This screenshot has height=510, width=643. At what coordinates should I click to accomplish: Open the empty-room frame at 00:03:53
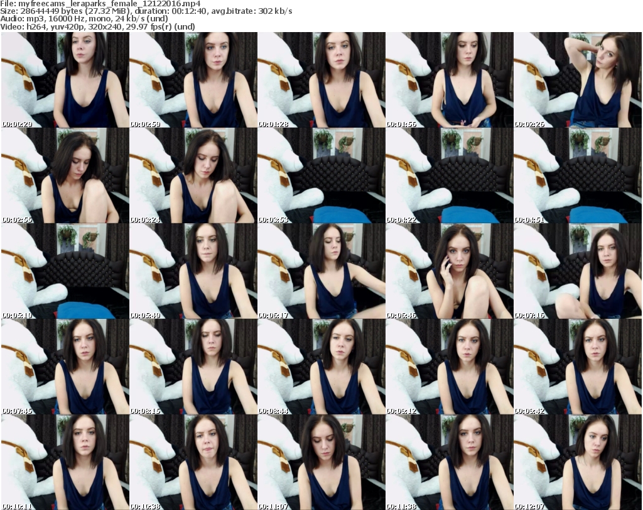[x=321, y=175]
